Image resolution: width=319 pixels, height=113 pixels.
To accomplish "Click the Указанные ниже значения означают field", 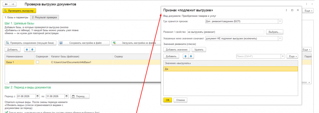I will tap(242, 38).
